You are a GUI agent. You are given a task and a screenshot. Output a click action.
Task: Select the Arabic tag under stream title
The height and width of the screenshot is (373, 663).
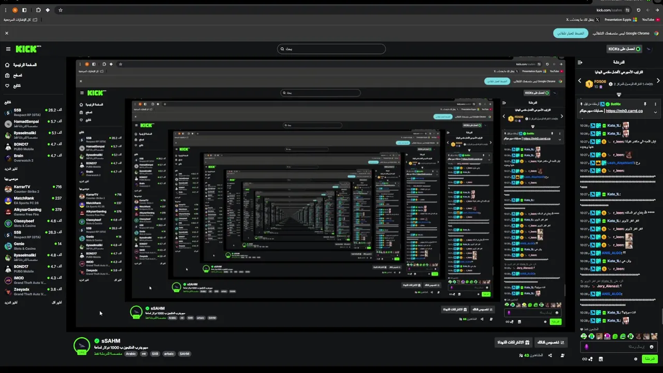[x=131, y=354]
